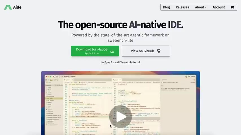The image size is (241, 135).
Task: Expand the About dropdown menu
Action: click(201, 7)
